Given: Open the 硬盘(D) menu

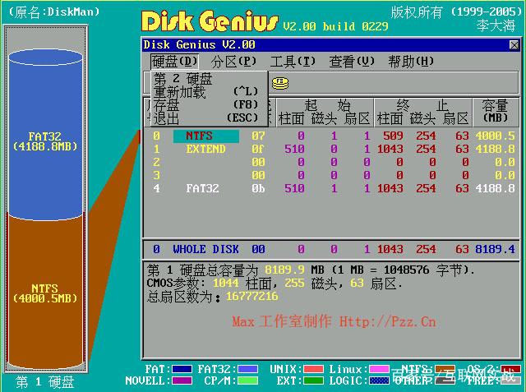Looking at the screenshot, I should tap(174, 62).
